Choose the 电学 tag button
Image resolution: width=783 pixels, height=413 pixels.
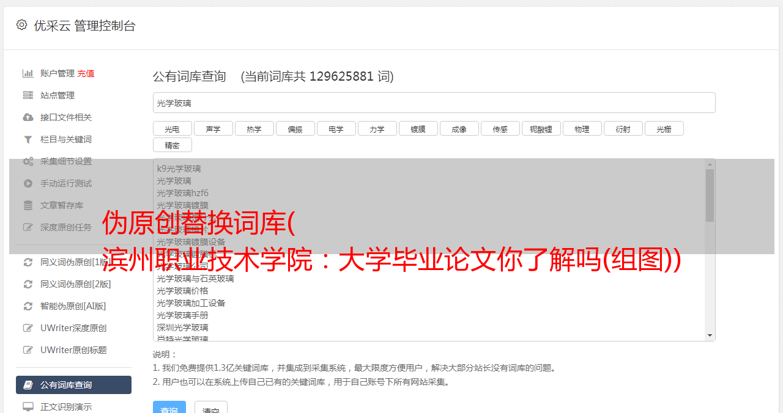(x=336, y=128)
